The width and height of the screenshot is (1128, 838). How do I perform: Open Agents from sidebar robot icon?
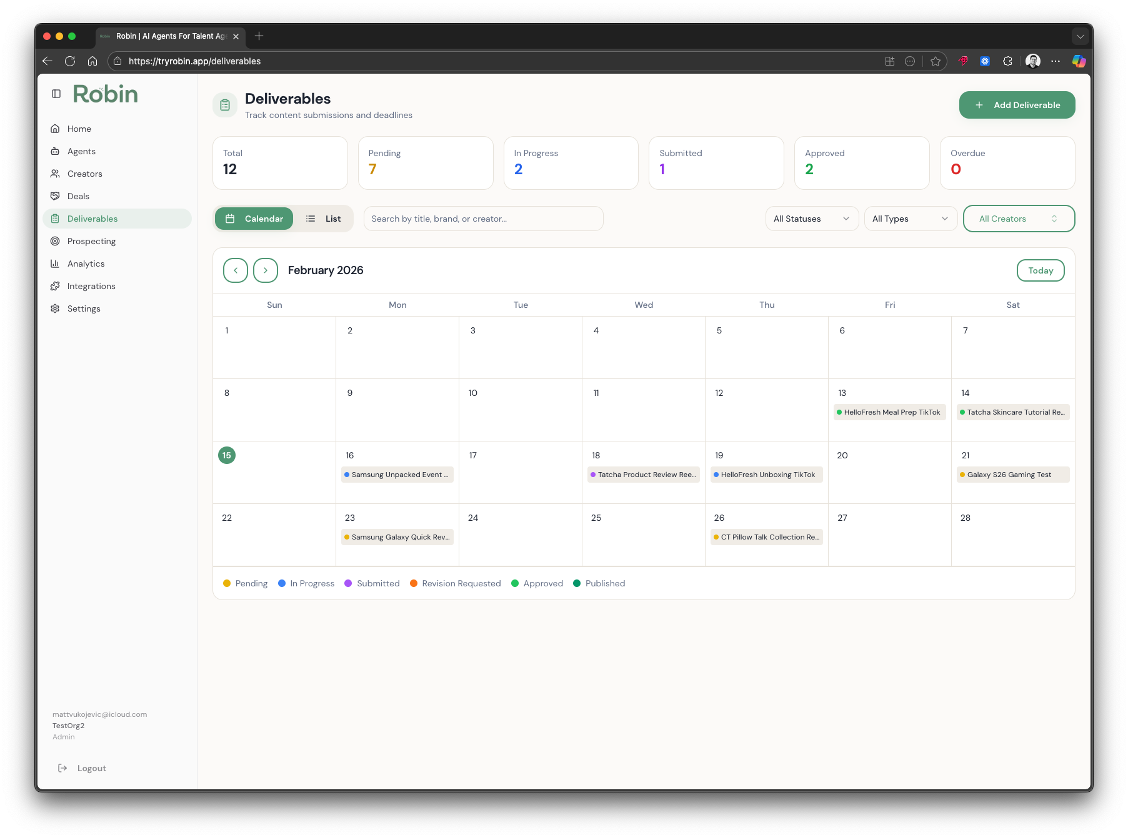[x=55, y=151]
